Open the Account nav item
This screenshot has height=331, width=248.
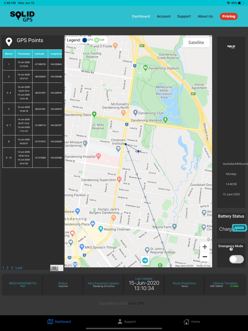click(x=164, y=16)
